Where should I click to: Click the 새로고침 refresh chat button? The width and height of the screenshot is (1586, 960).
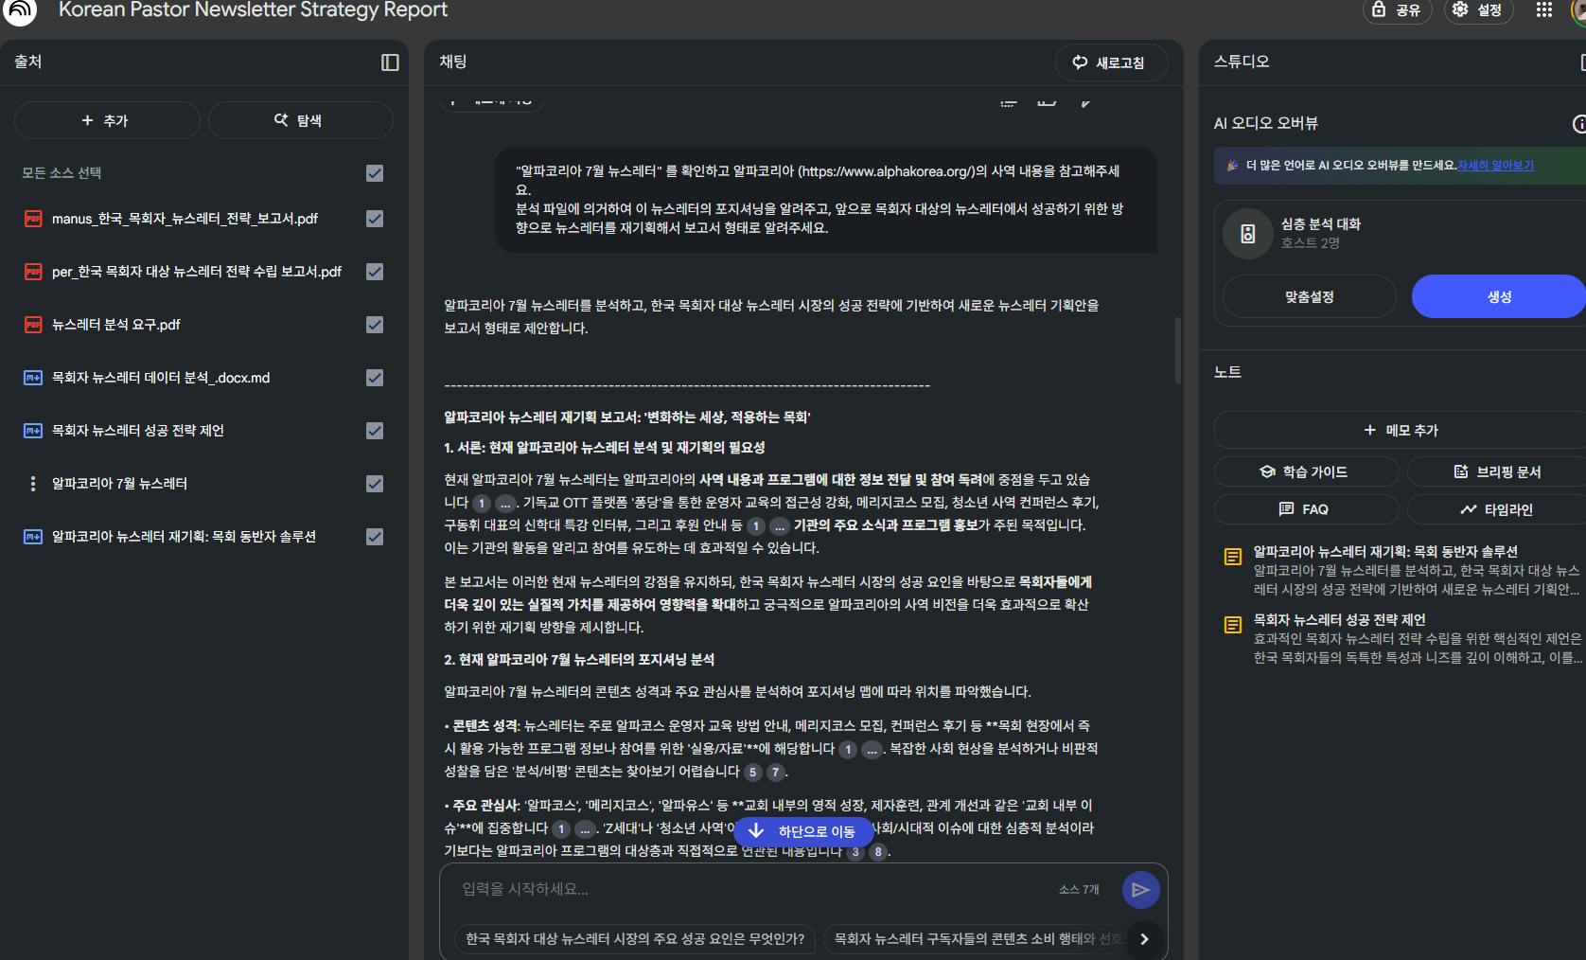[x=1111, y=62]
